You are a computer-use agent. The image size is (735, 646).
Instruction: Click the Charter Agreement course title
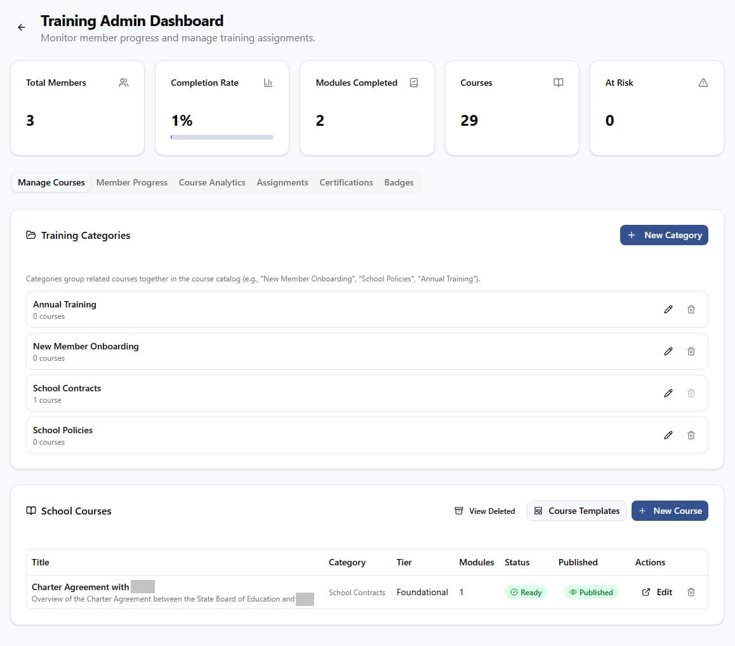pyautogui.click(x=80, y=587)
